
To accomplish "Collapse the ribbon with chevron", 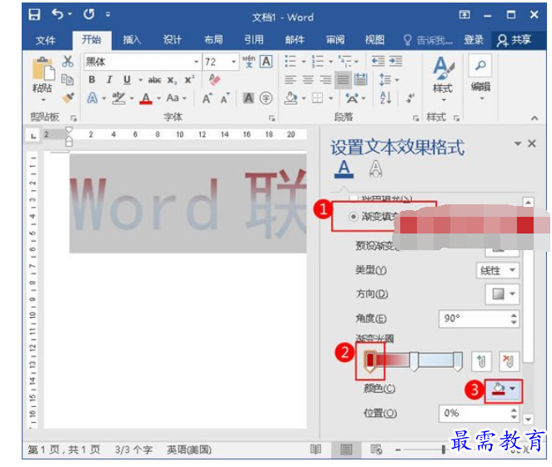I will coord(534,118).
